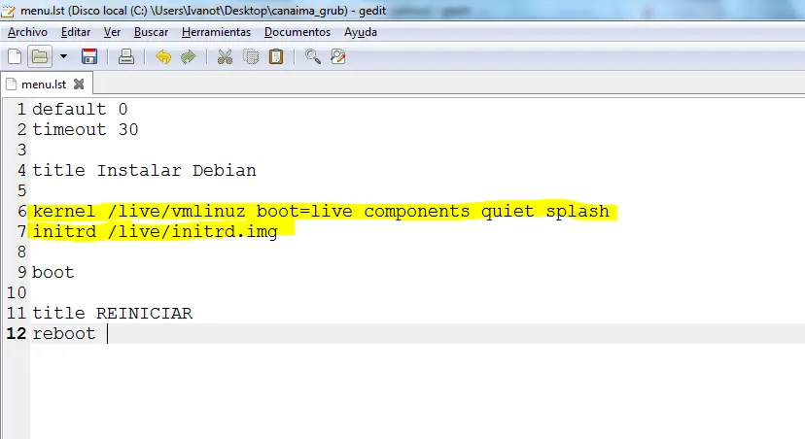The height and width of the screenshot is (439, 805).
Task: Close the menu.lst tab
Action: (79, 84)
